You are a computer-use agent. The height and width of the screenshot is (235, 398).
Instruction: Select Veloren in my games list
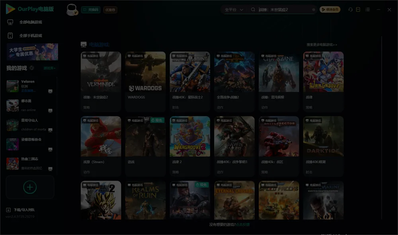[x=30, y=86]
